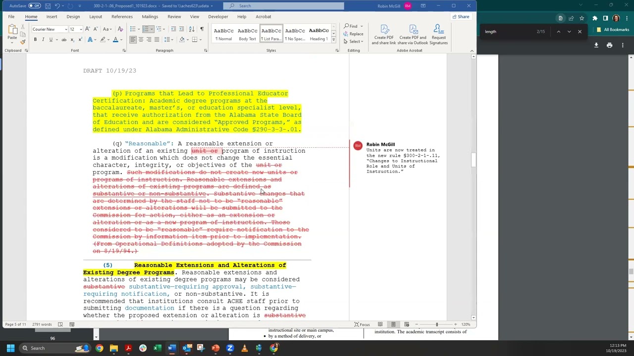Align text left
Image resolution: width=634 pixels, height=356 pixels.
tap(133, 40)
